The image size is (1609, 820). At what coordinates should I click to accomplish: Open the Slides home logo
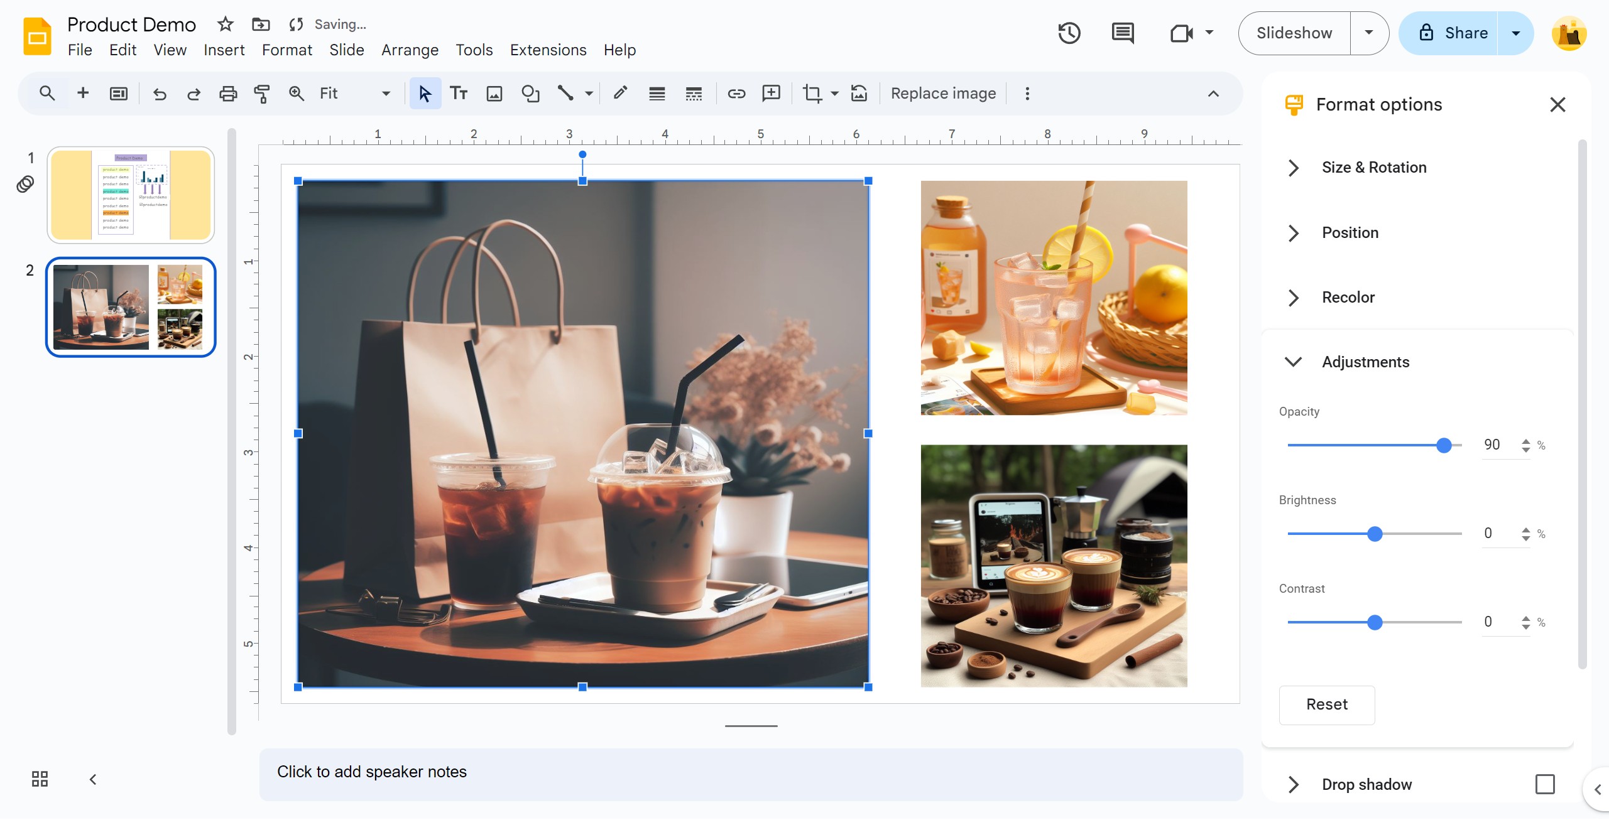(37, 36)
